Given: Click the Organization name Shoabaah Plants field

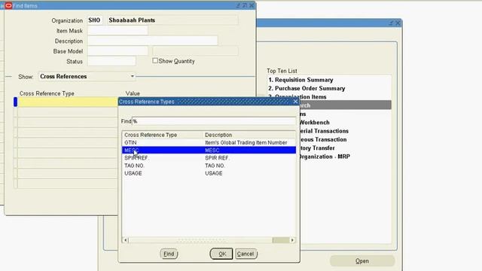Looking at the screenshot, I should [x=172, y=20].
